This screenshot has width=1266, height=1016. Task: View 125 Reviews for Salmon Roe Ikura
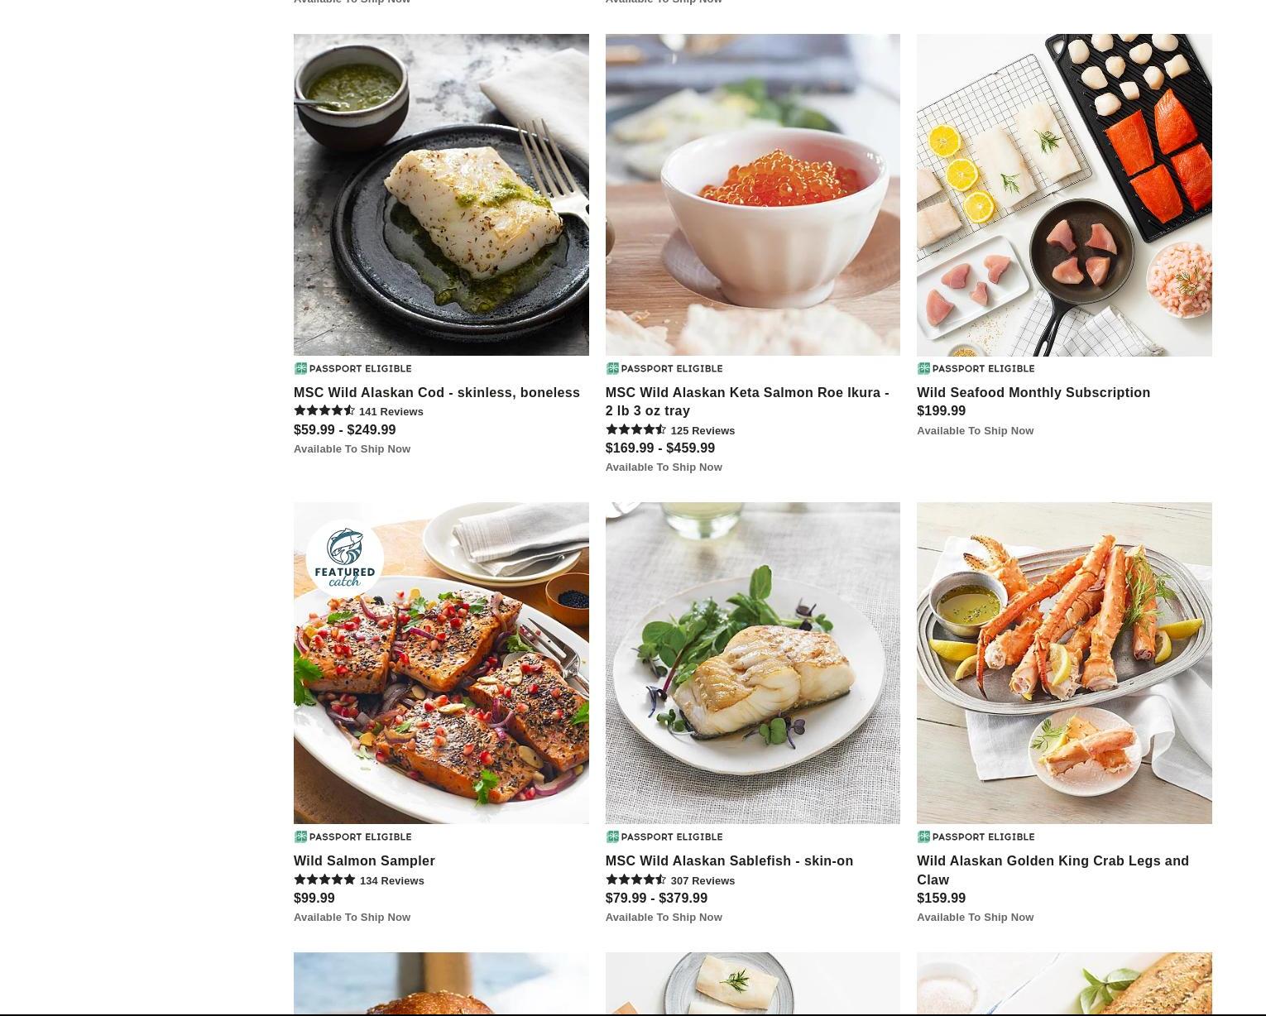[703, 431]
